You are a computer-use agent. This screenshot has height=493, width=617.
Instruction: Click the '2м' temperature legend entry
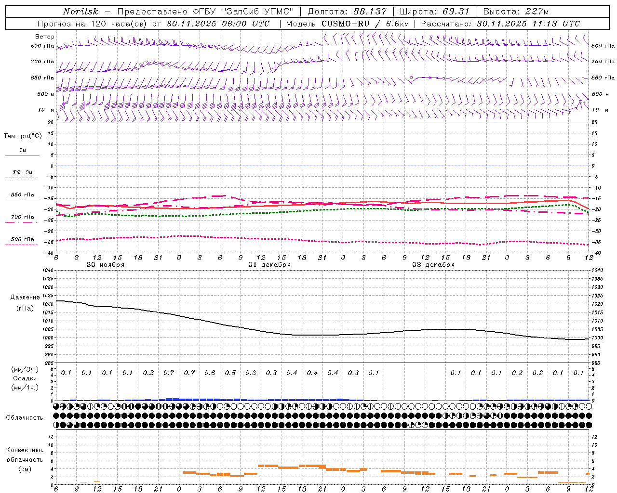point(23,151)
